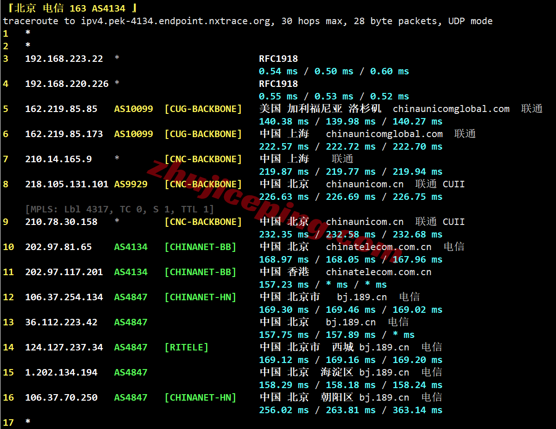Select IP 1.202.134.194 on hop 15

point(61,373)
